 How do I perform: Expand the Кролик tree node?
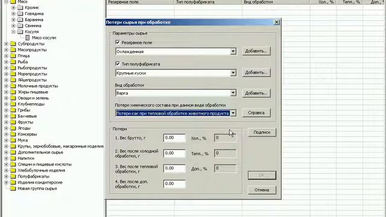(13, 8)
